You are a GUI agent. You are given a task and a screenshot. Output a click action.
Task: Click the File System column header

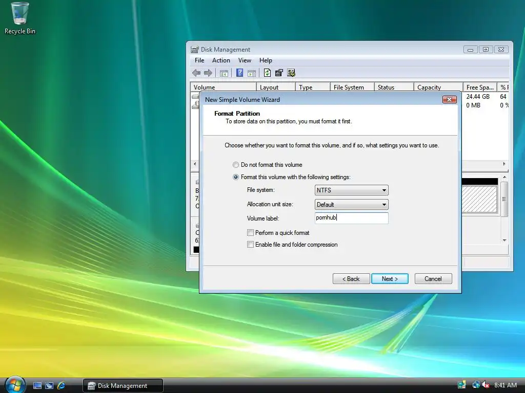click(x=352, y=87)
